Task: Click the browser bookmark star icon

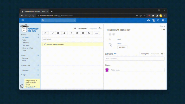Action: pyautogui.click(x=144, y=16)
